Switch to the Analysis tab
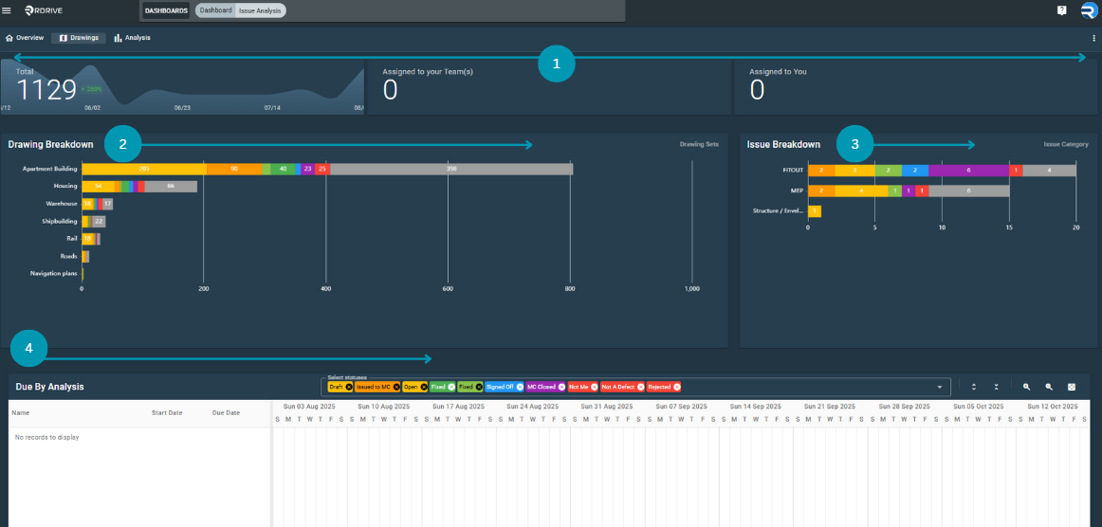1102x527 pixels. tap(133, 38)
